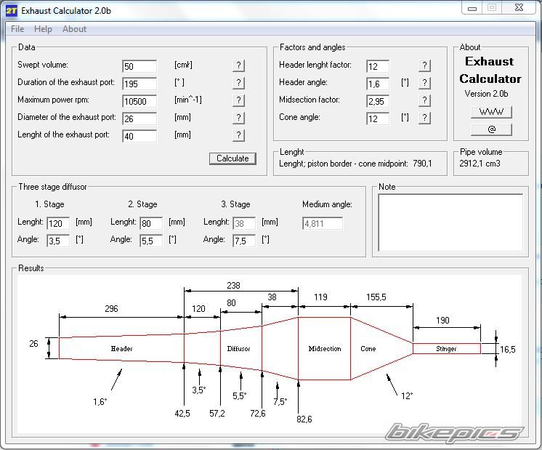Image resolution: width=542 pixels, height=450 pixels.
Task: Click the 57,2 diameter value in diagram
Action: pyautogui.click(x=217, y=414)
